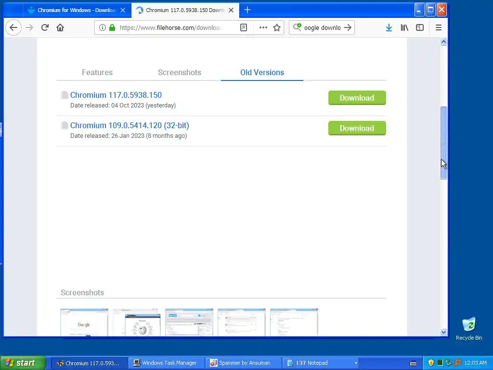Bookmark this page with star icon
The width and height of the screenshot is (493, 370).
tap(277, 27)
